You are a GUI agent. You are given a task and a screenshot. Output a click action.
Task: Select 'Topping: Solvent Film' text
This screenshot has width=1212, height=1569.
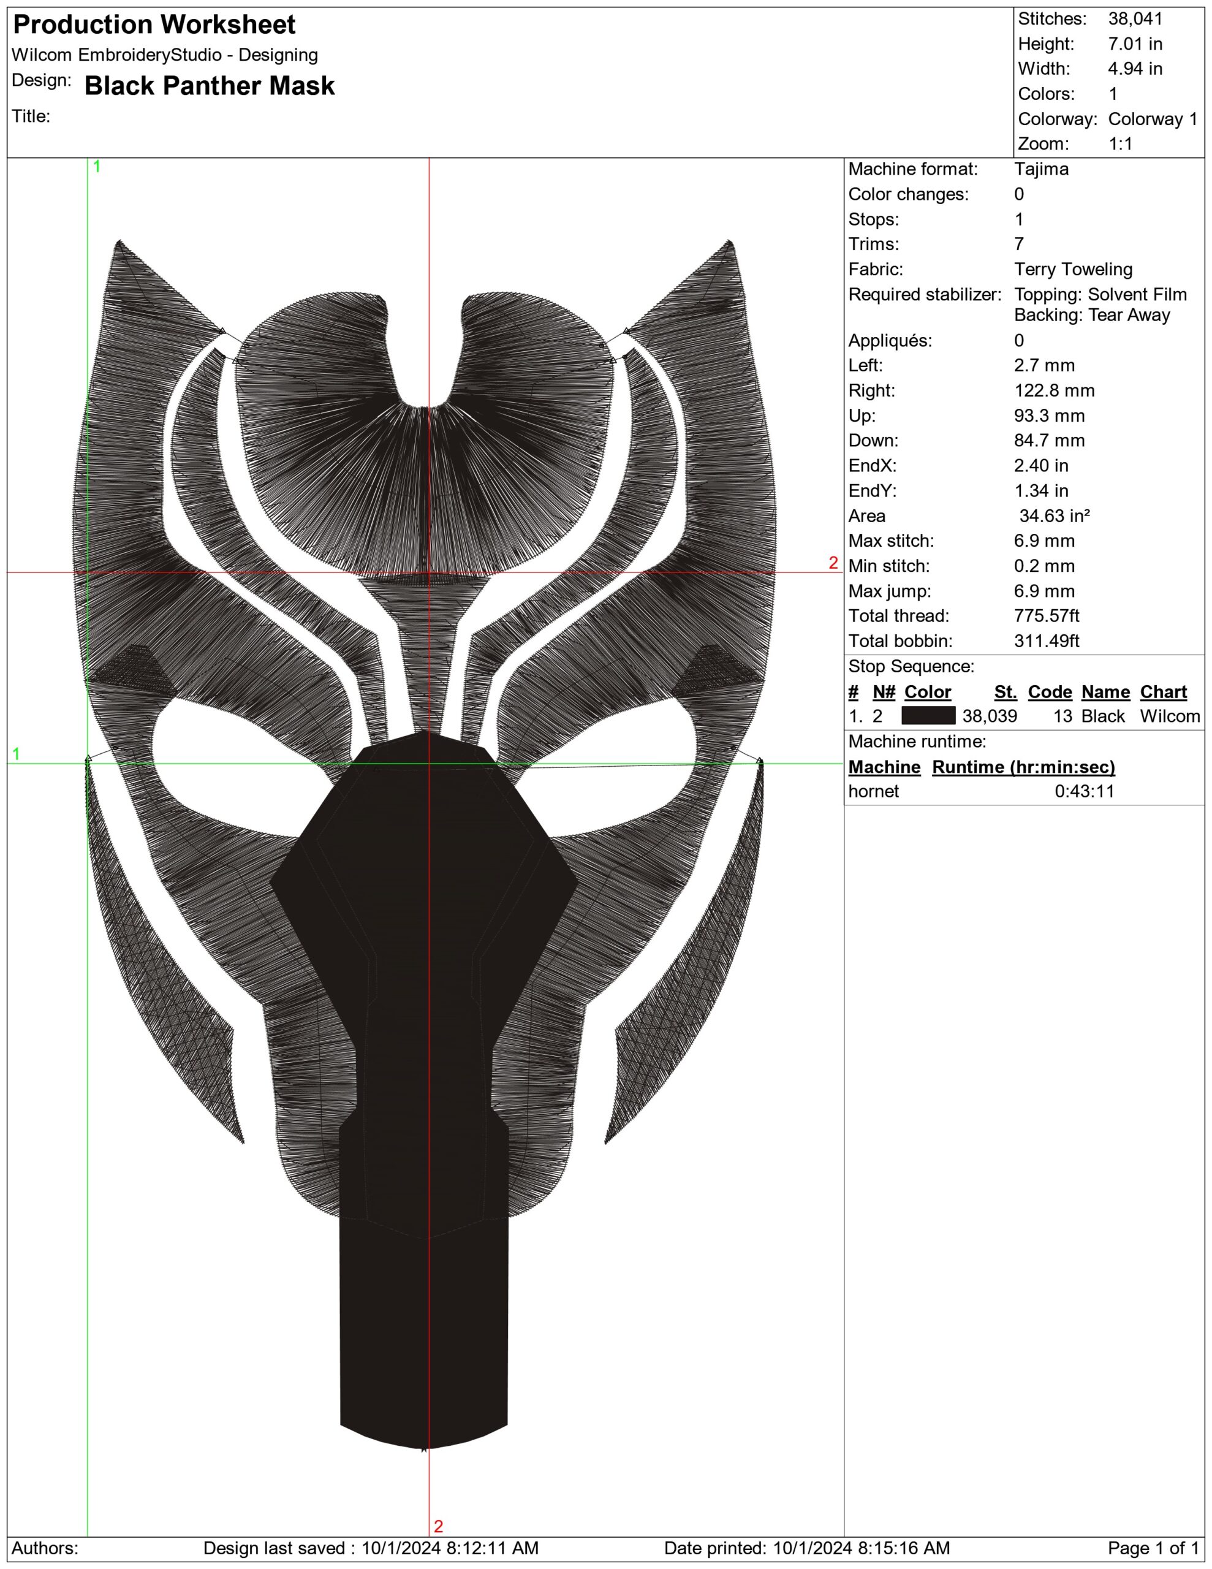(x=1100, y=295)
